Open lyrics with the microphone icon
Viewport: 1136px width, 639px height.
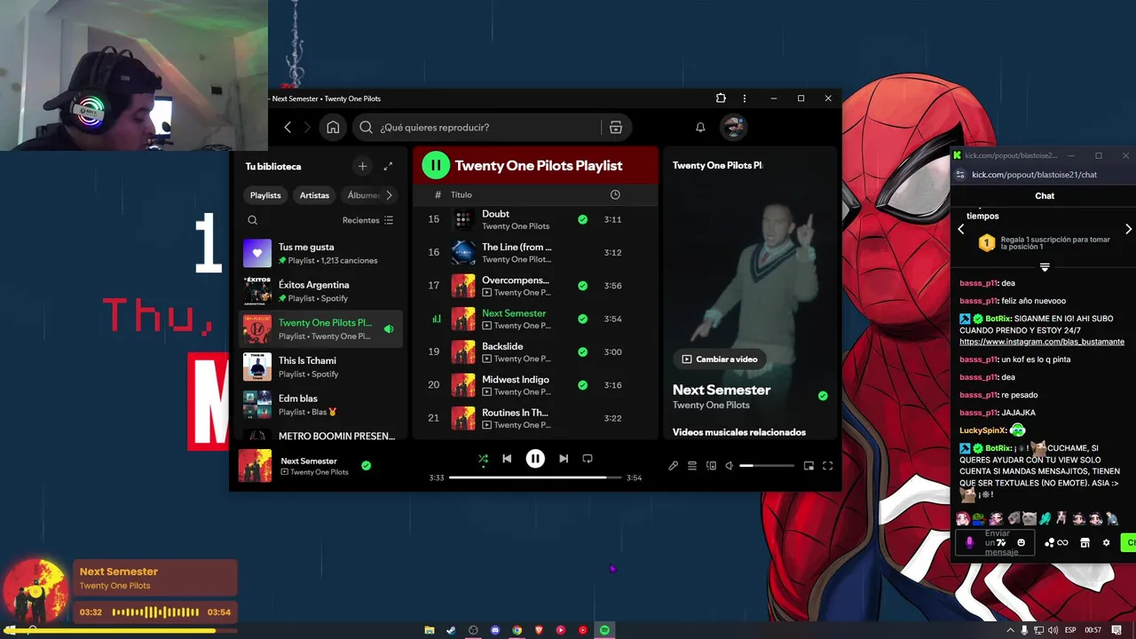coord(673,466)
